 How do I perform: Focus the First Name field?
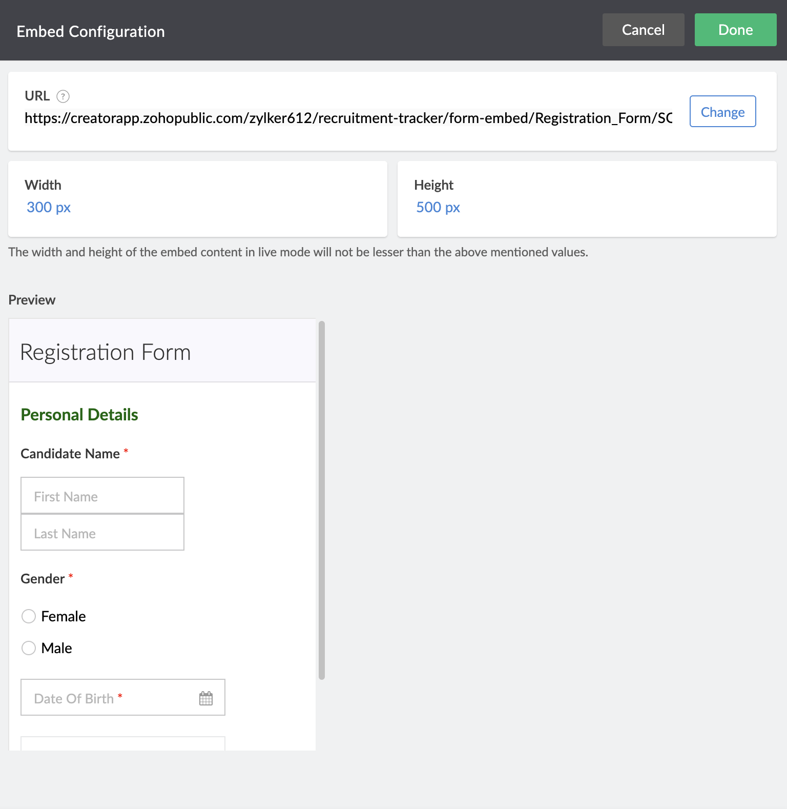pos(102,496)
